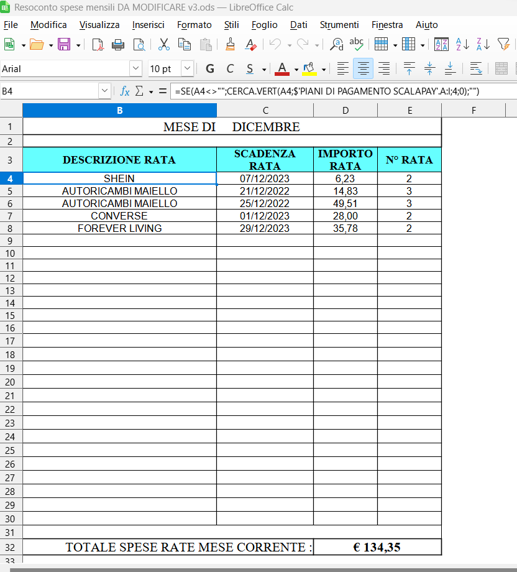Click the Sort ascending icon

(462, 45)
